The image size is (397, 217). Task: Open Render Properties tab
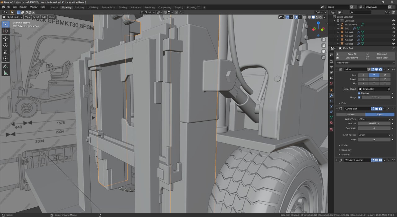331,62
